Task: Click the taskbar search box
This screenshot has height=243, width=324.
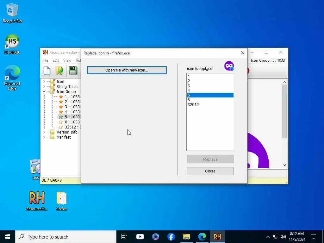Action: click(x=66, y=237)
